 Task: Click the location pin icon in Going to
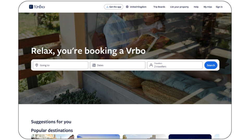(x=37, y=65)
